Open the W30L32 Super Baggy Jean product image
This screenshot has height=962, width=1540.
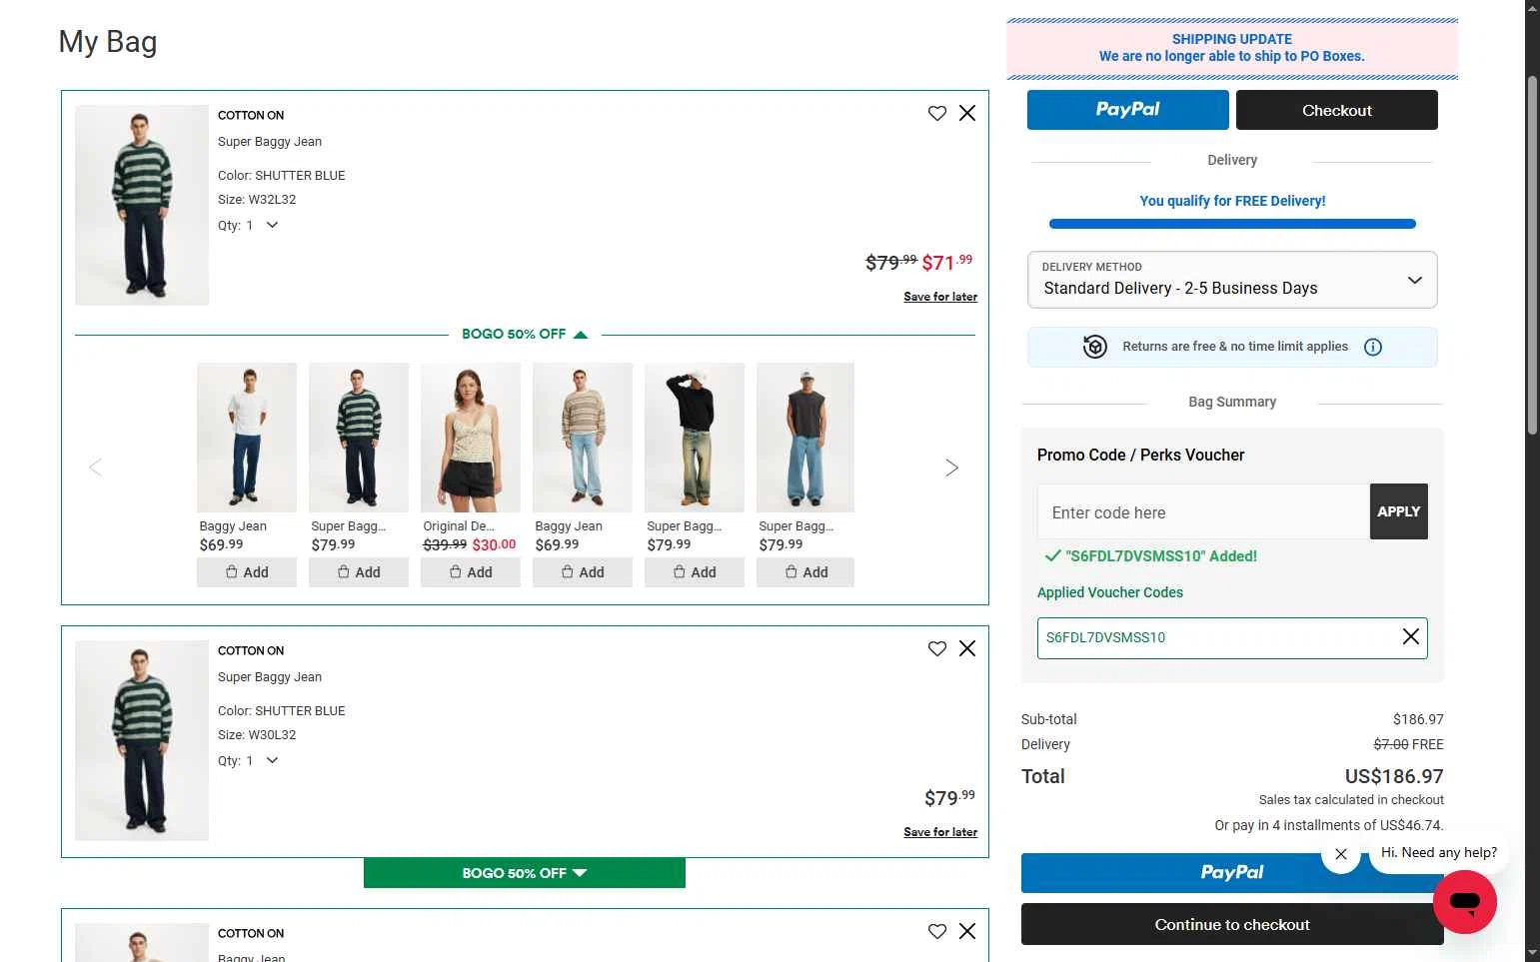(142, 740)
